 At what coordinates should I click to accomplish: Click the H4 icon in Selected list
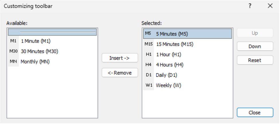(148, 65)
